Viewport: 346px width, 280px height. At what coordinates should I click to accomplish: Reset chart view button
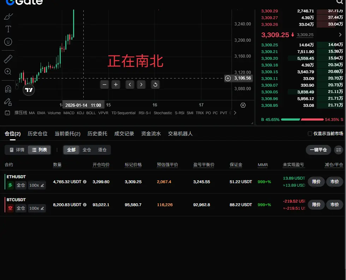point(155,84)
